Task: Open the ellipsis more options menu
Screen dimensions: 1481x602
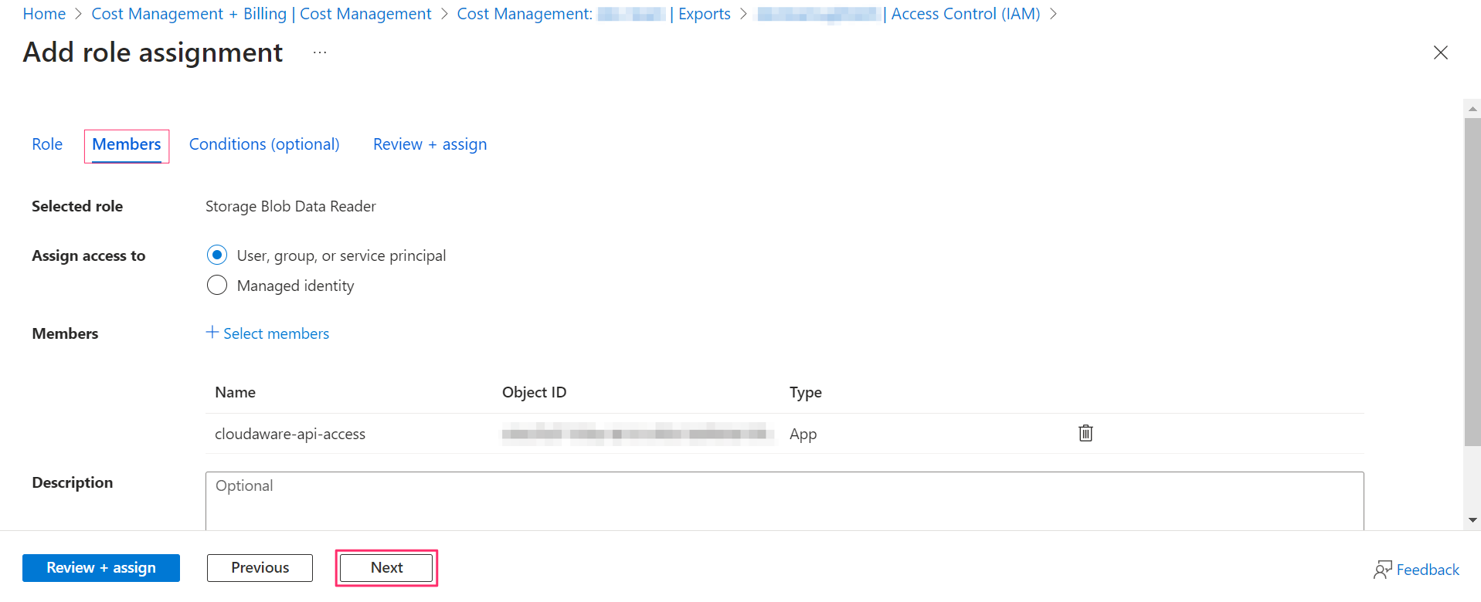Action: coord(320,52)
